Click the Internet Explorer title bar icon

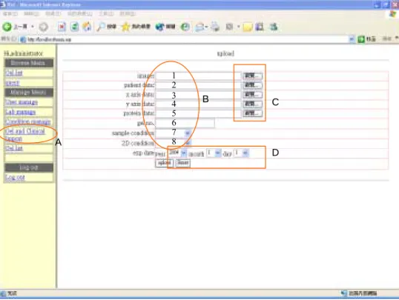pos(3,4)
